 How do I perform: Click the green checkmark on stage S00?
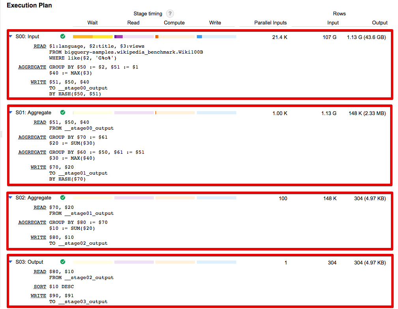click(63, 37)
